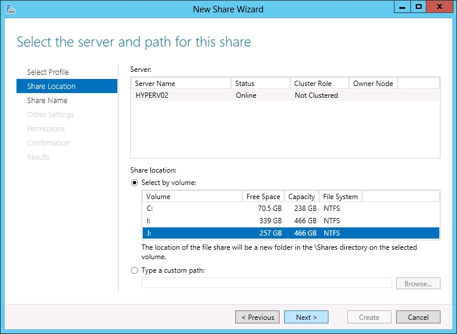The height and width of the screenshot is (334, 457).
Task: Click the Permissions step in sidebar
Action: pos(46,128)
